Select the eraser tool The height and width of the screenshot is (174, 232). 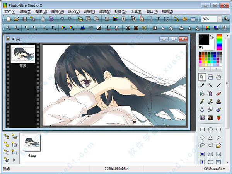[x=218, y=93]
